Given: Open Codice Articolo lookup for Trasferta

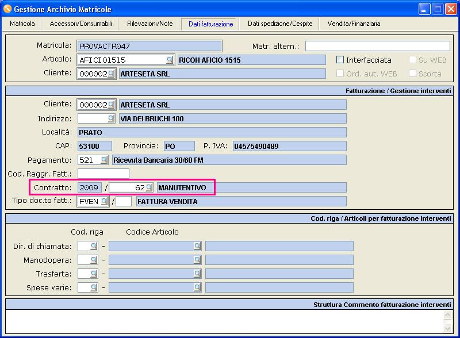Looking at the screenshot, I should point(198,274).
